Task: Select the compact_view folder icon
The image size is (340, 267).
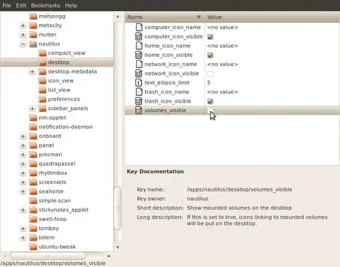Action: click(43, 53)
